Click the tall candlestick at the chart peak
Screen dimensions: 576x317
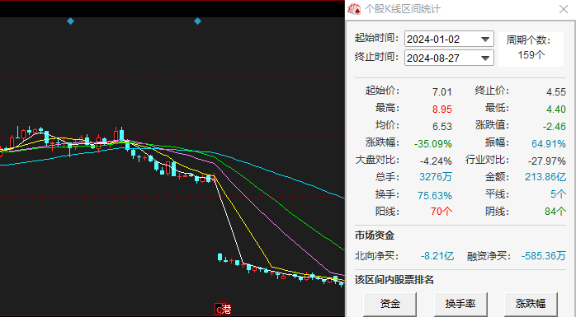pos(121,134)
